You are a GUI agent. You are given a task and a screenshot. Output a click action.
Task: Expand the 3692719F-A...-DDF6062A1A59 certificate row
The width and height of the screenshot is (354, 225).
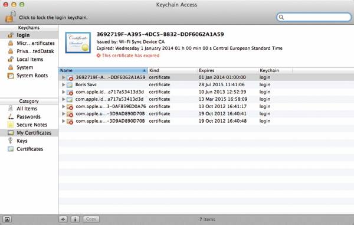pos(64,77)
